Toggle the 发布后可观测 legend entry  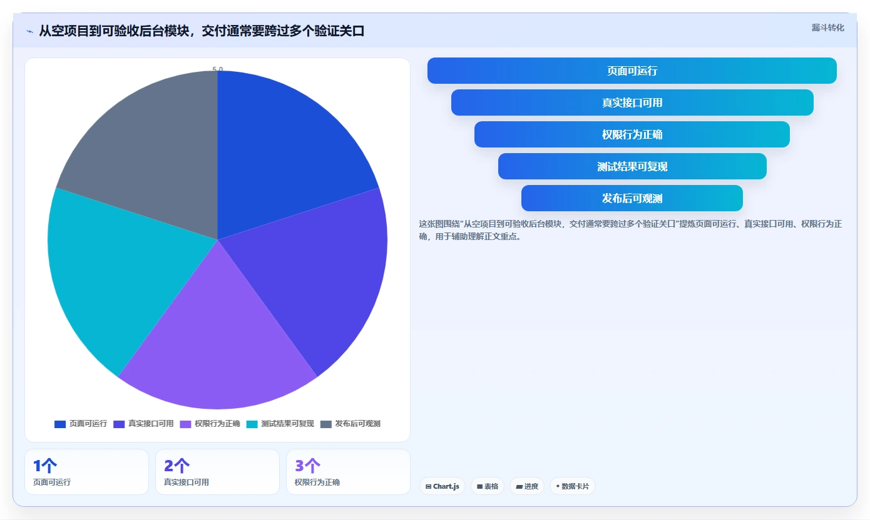tap(350, 424)
